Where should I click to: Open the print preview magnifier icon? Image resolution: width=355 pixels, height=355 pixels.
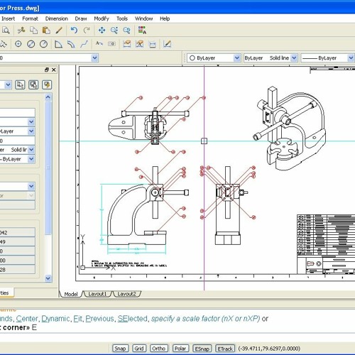[6, 31]
